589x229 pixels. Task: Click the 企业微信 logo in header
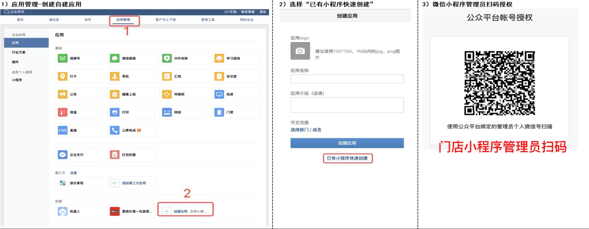click(x=14, y=12)
